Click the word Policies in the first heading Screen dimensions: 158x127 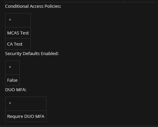point(53,6)
